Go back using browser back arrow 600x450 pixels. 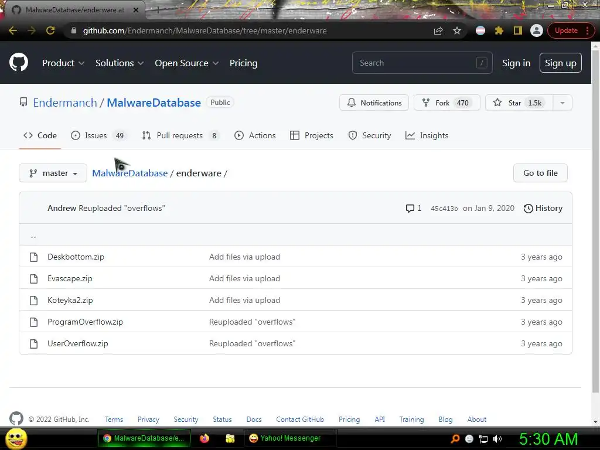[13, 30]
